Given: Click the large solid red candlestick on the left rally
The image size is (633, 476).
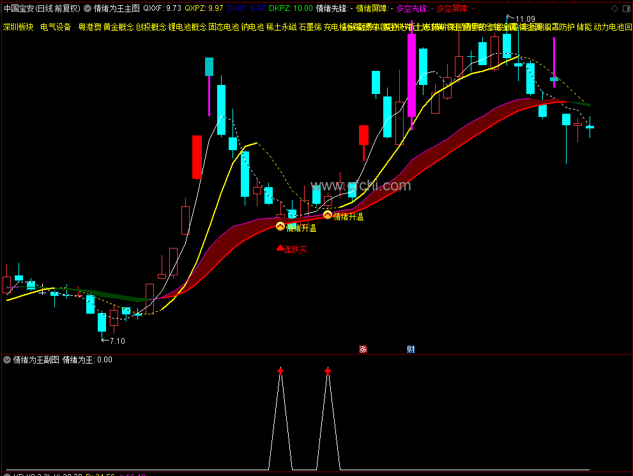Looking at the screenshot, I should (197, 157).
